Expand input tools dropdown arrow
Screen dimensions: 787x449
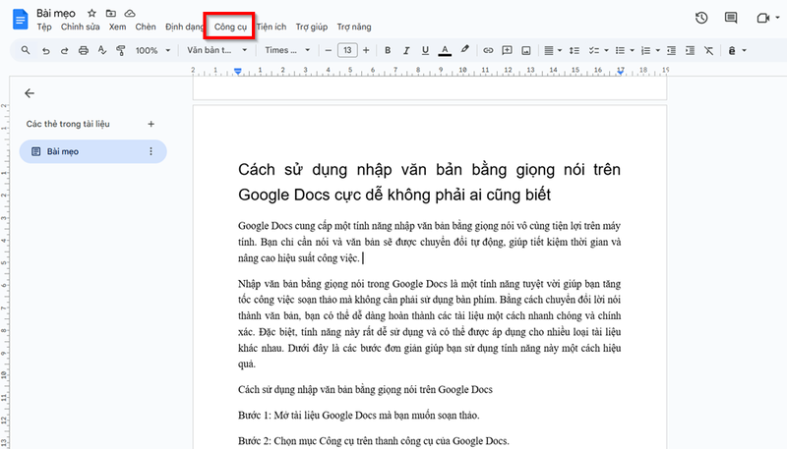pyautogui.click(x=744, y=50)
